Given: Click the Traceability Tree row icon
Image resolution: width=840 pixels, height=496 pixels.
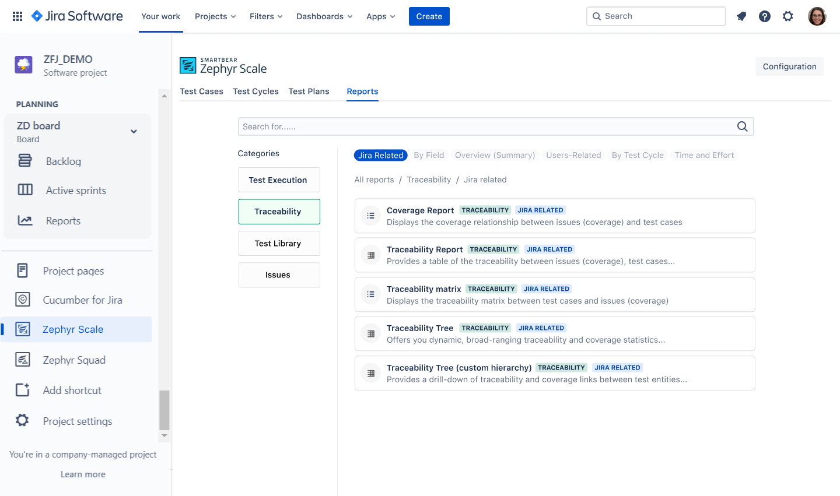Looking at the screenshot, I should (x=370, y=333).
